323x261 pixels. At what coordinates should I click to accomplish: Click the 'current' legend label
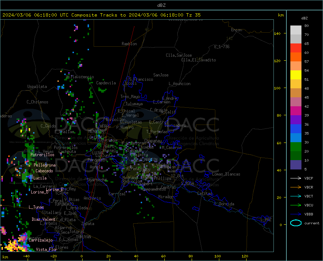point(312,223)
